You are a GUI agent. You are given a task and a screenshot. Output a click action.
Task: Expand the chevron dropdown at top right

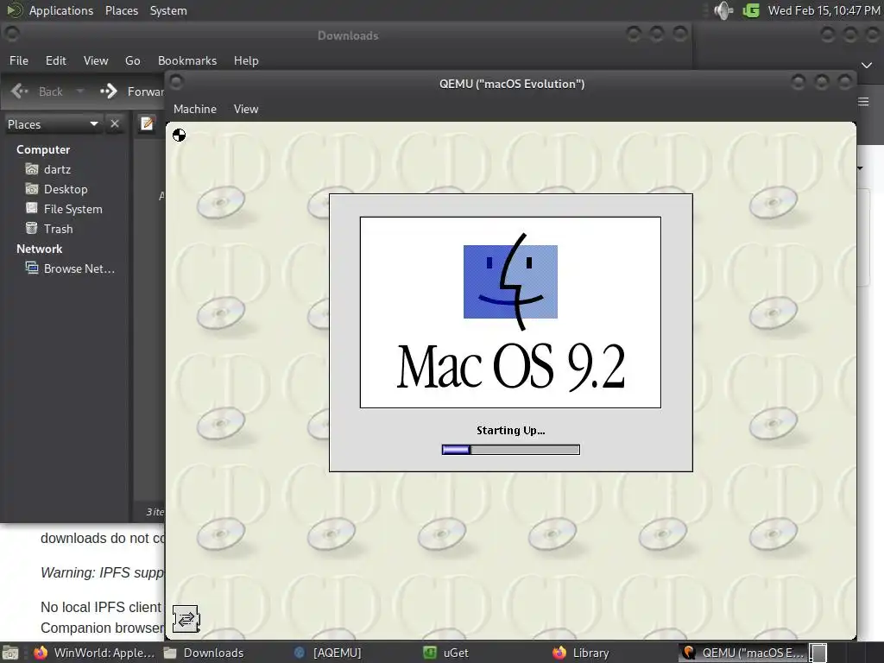[x=867, y=66]
